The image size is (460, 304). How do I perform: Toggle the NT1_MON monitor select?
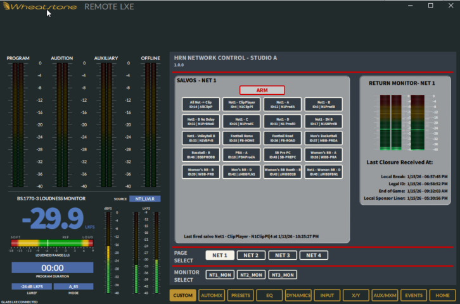tap(220, 275)
